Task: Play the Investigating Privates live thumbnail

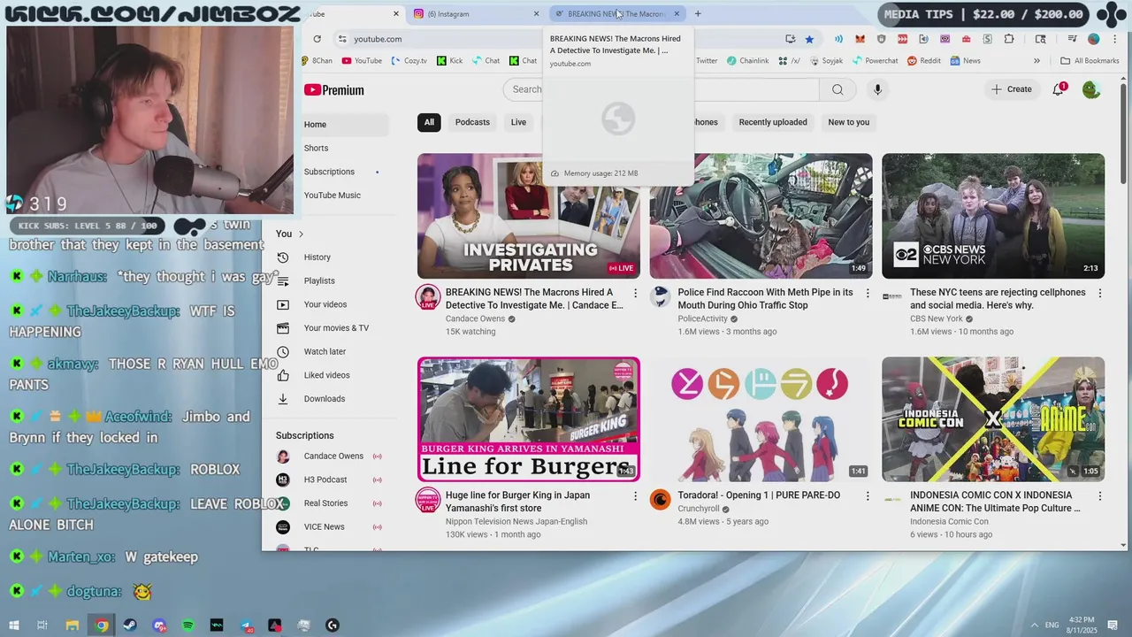Action: coord(529,216)
